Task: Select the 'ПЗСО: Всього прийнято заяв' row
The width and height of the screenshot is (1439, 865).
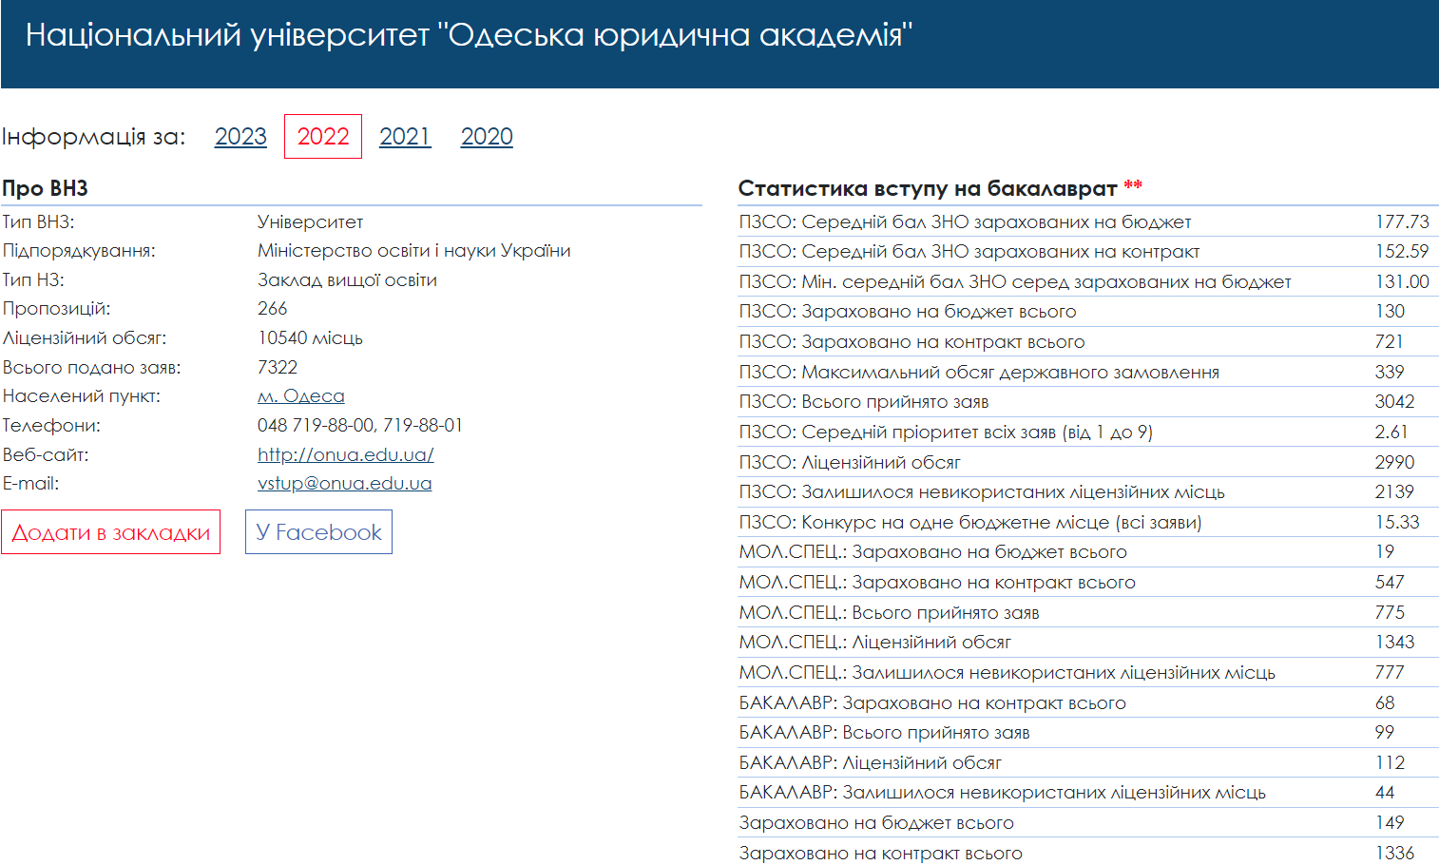Action: [x=863, y=402]
